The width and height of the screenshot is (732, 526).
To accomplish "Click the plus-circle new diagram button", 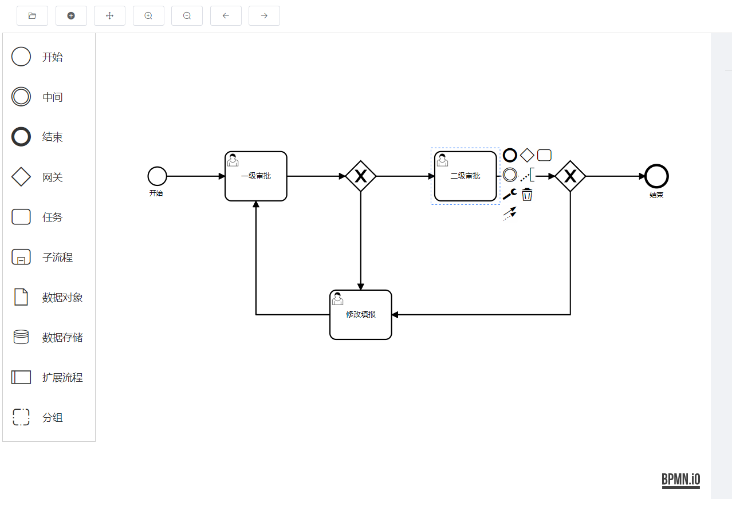I will tap(71, 16).
